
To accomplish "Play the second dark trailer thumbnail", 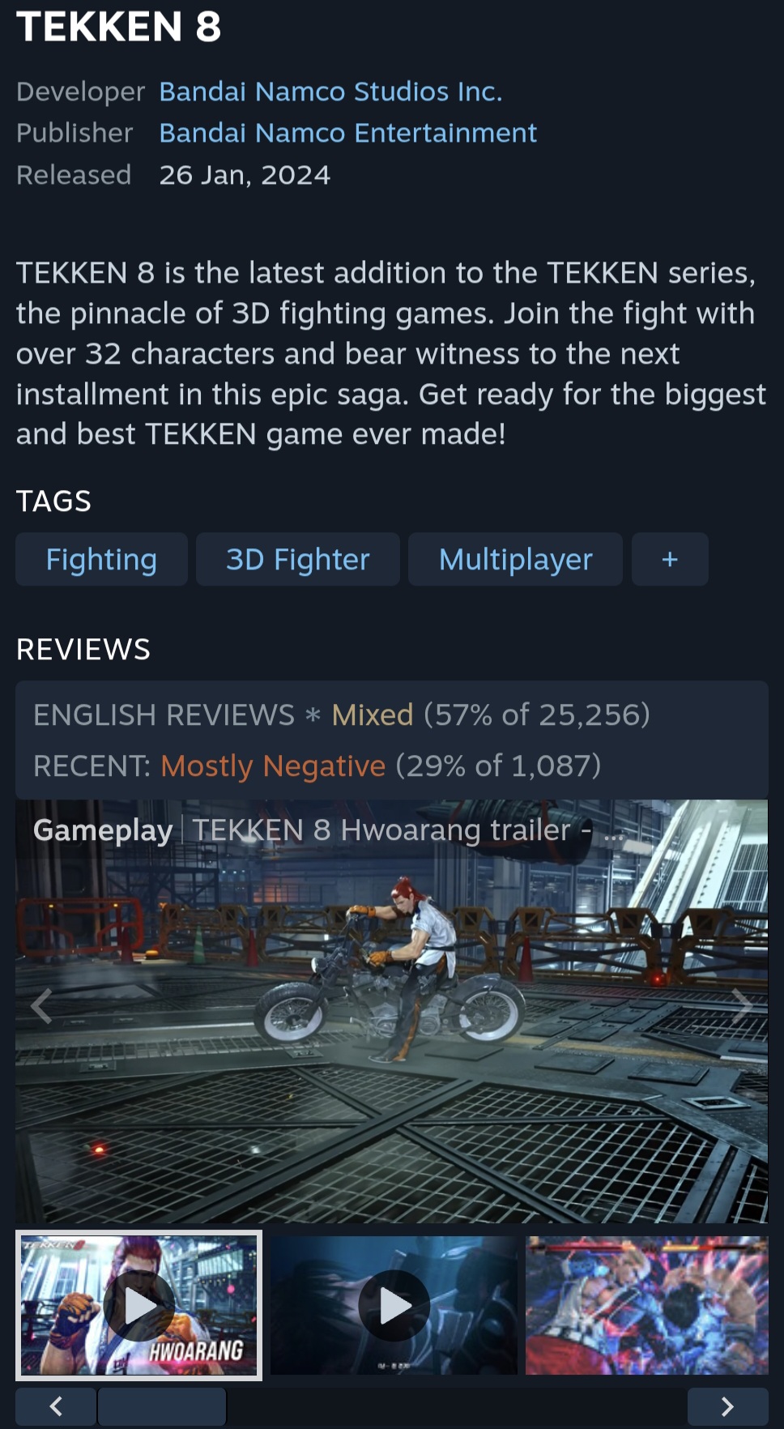I will 394,1305.
